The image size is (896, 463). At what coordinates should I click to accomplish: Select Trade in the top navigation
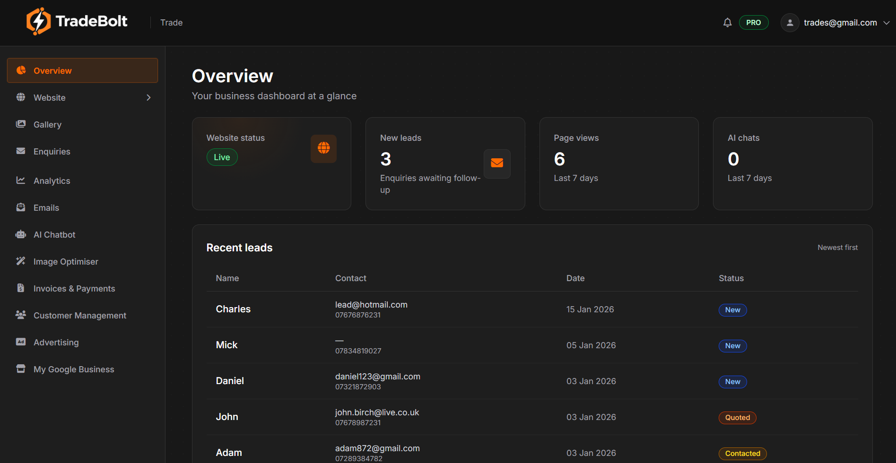click(171, 22)
